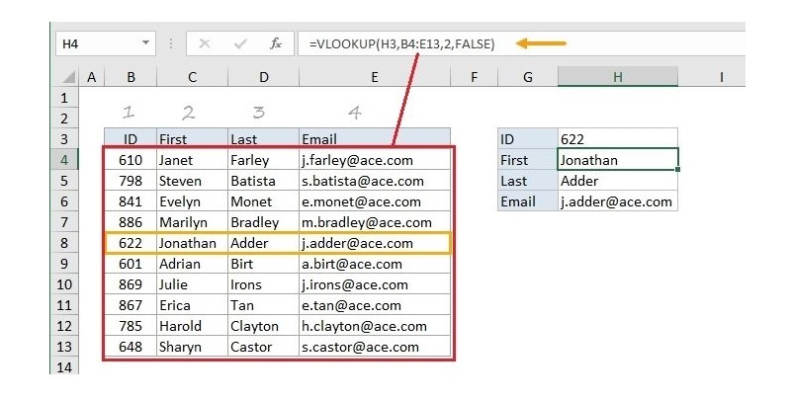This screenshot has width=791, height=400.
Task: Select ID 622 in the data table
Action: [x=131, y=243]
